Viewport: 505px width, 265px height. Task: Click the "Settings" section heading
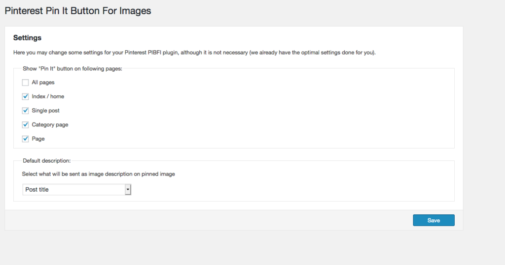(27, 37)
